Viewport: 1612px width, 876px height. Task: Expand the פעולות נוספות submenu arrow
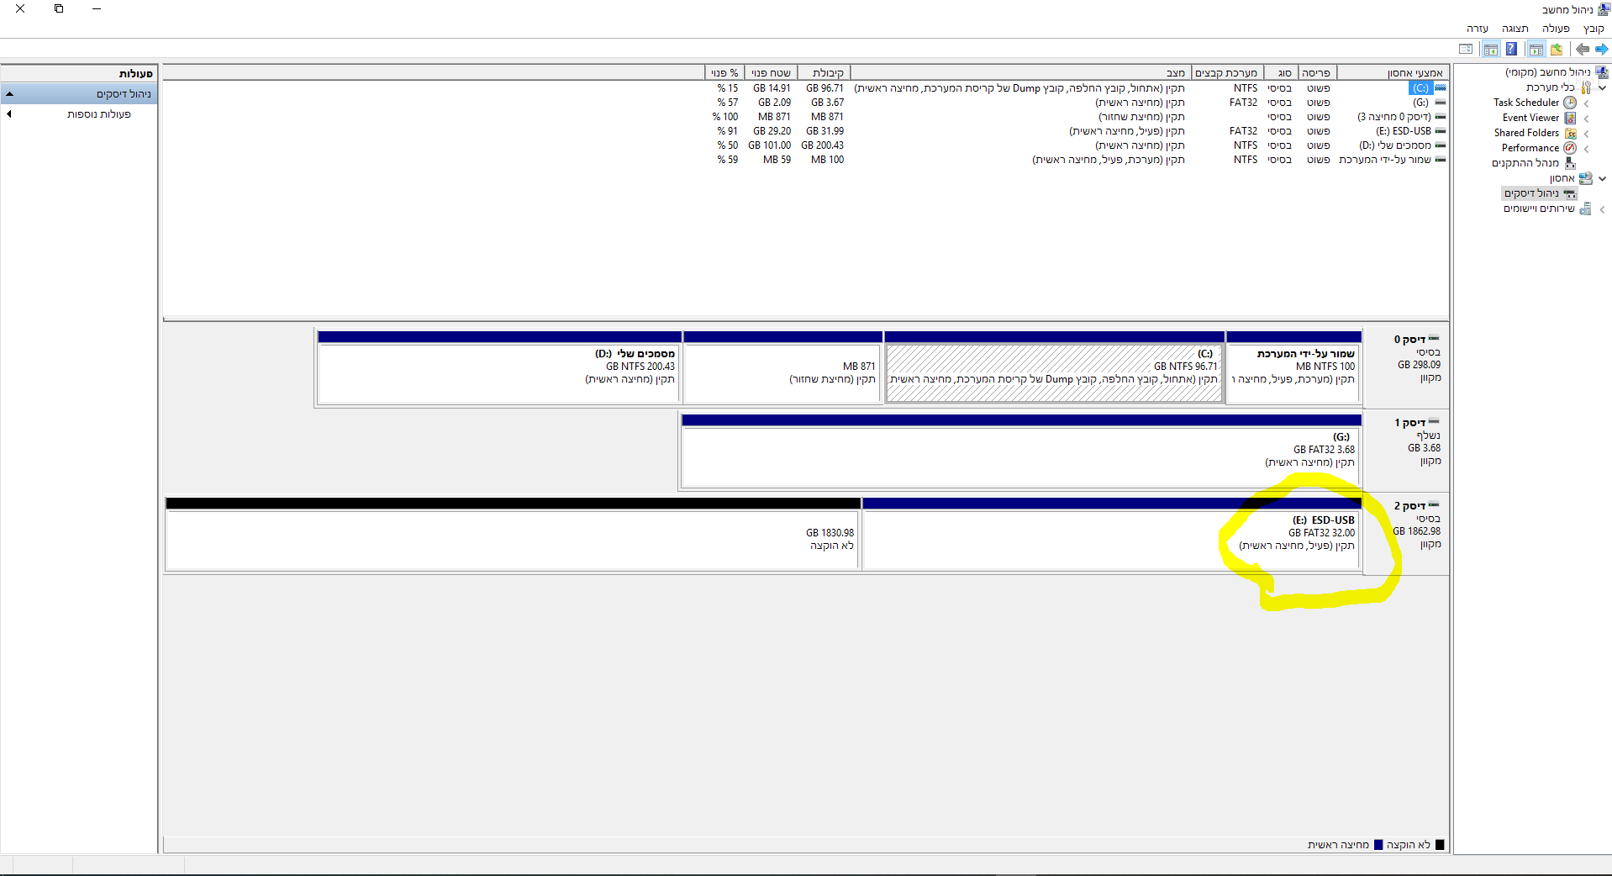[9, 114]
